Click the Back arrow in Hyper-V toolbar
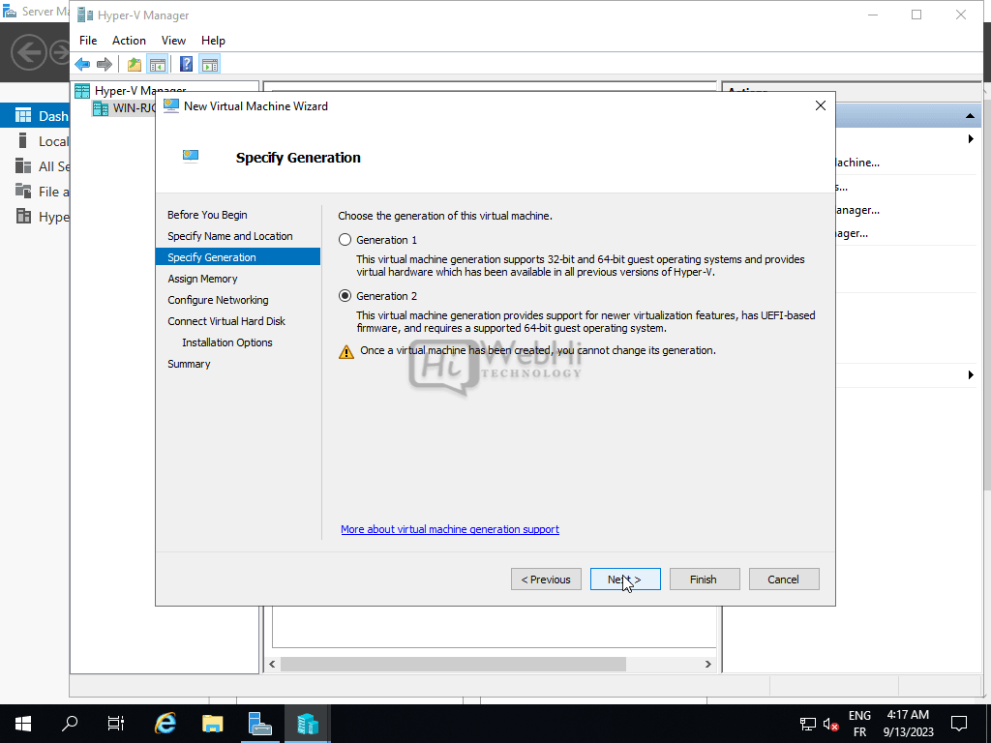Image resolution: width=991 pixels, height=743 pixels. (82, 65)
